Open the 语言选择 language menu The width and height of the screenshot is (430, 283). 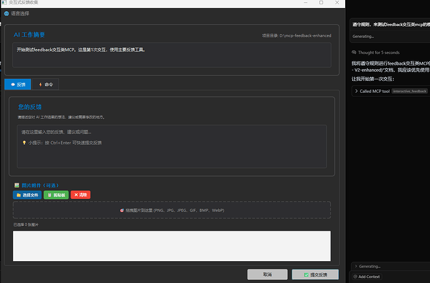pyautogui.click(x=20, y=14)
